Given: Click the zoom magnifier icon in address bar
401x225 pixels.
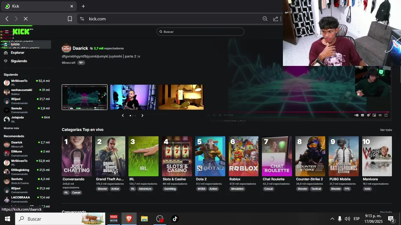Looking at the screenshot, I should 265,19.
